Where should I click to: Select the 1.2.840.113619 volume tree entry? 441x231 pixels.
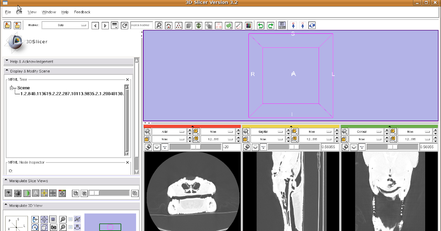click(x=72, y=93)
